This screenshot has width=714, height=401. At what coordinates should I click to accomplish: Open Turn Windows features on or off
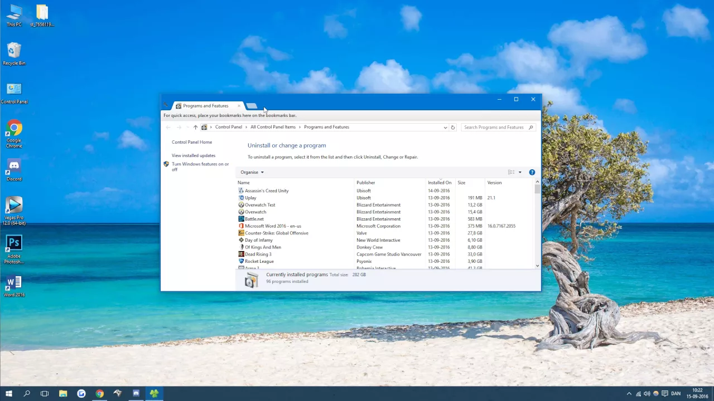click(200, 167)
